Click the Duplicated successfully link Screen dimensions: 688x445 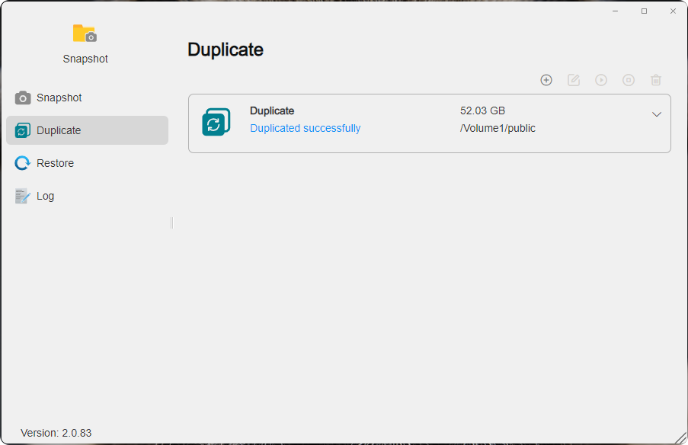tap(305, 128)
